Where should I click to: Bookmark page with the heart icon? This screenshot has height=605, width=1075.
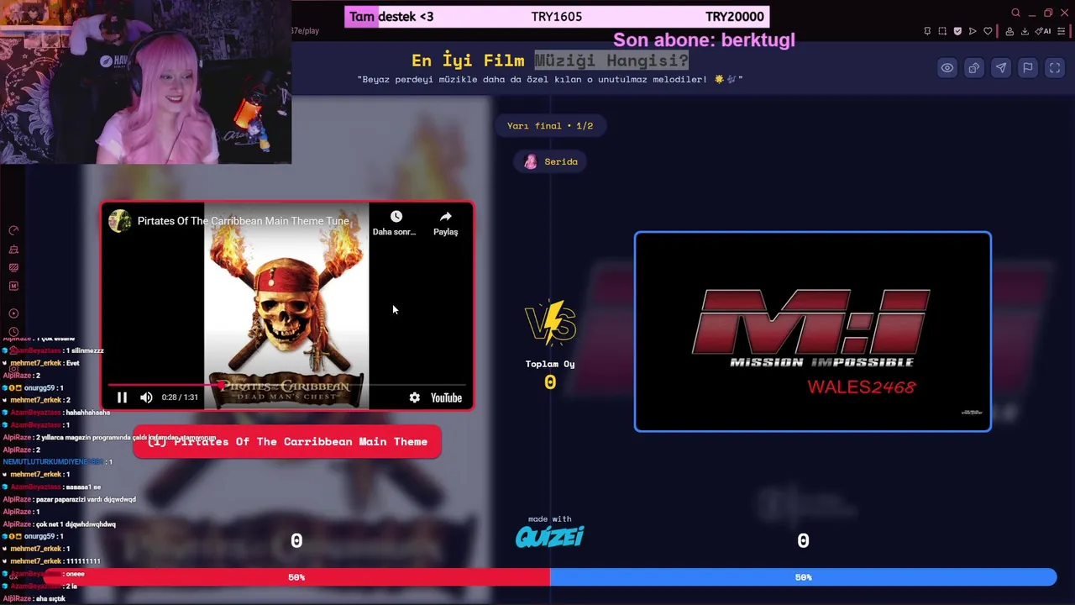point(988,31)
